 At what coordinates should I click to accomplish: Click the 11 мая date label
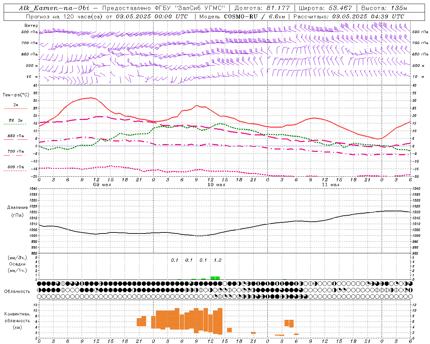click(331, 185)
